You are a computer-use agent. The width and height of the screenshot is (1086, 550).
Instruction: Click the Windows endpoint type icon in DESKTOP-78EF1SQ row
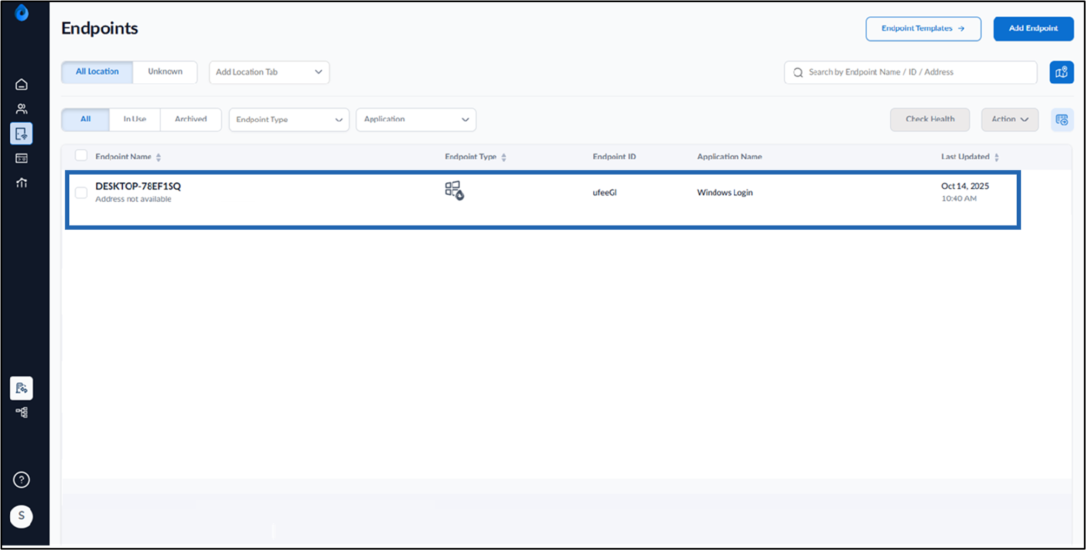click(454, 190)
